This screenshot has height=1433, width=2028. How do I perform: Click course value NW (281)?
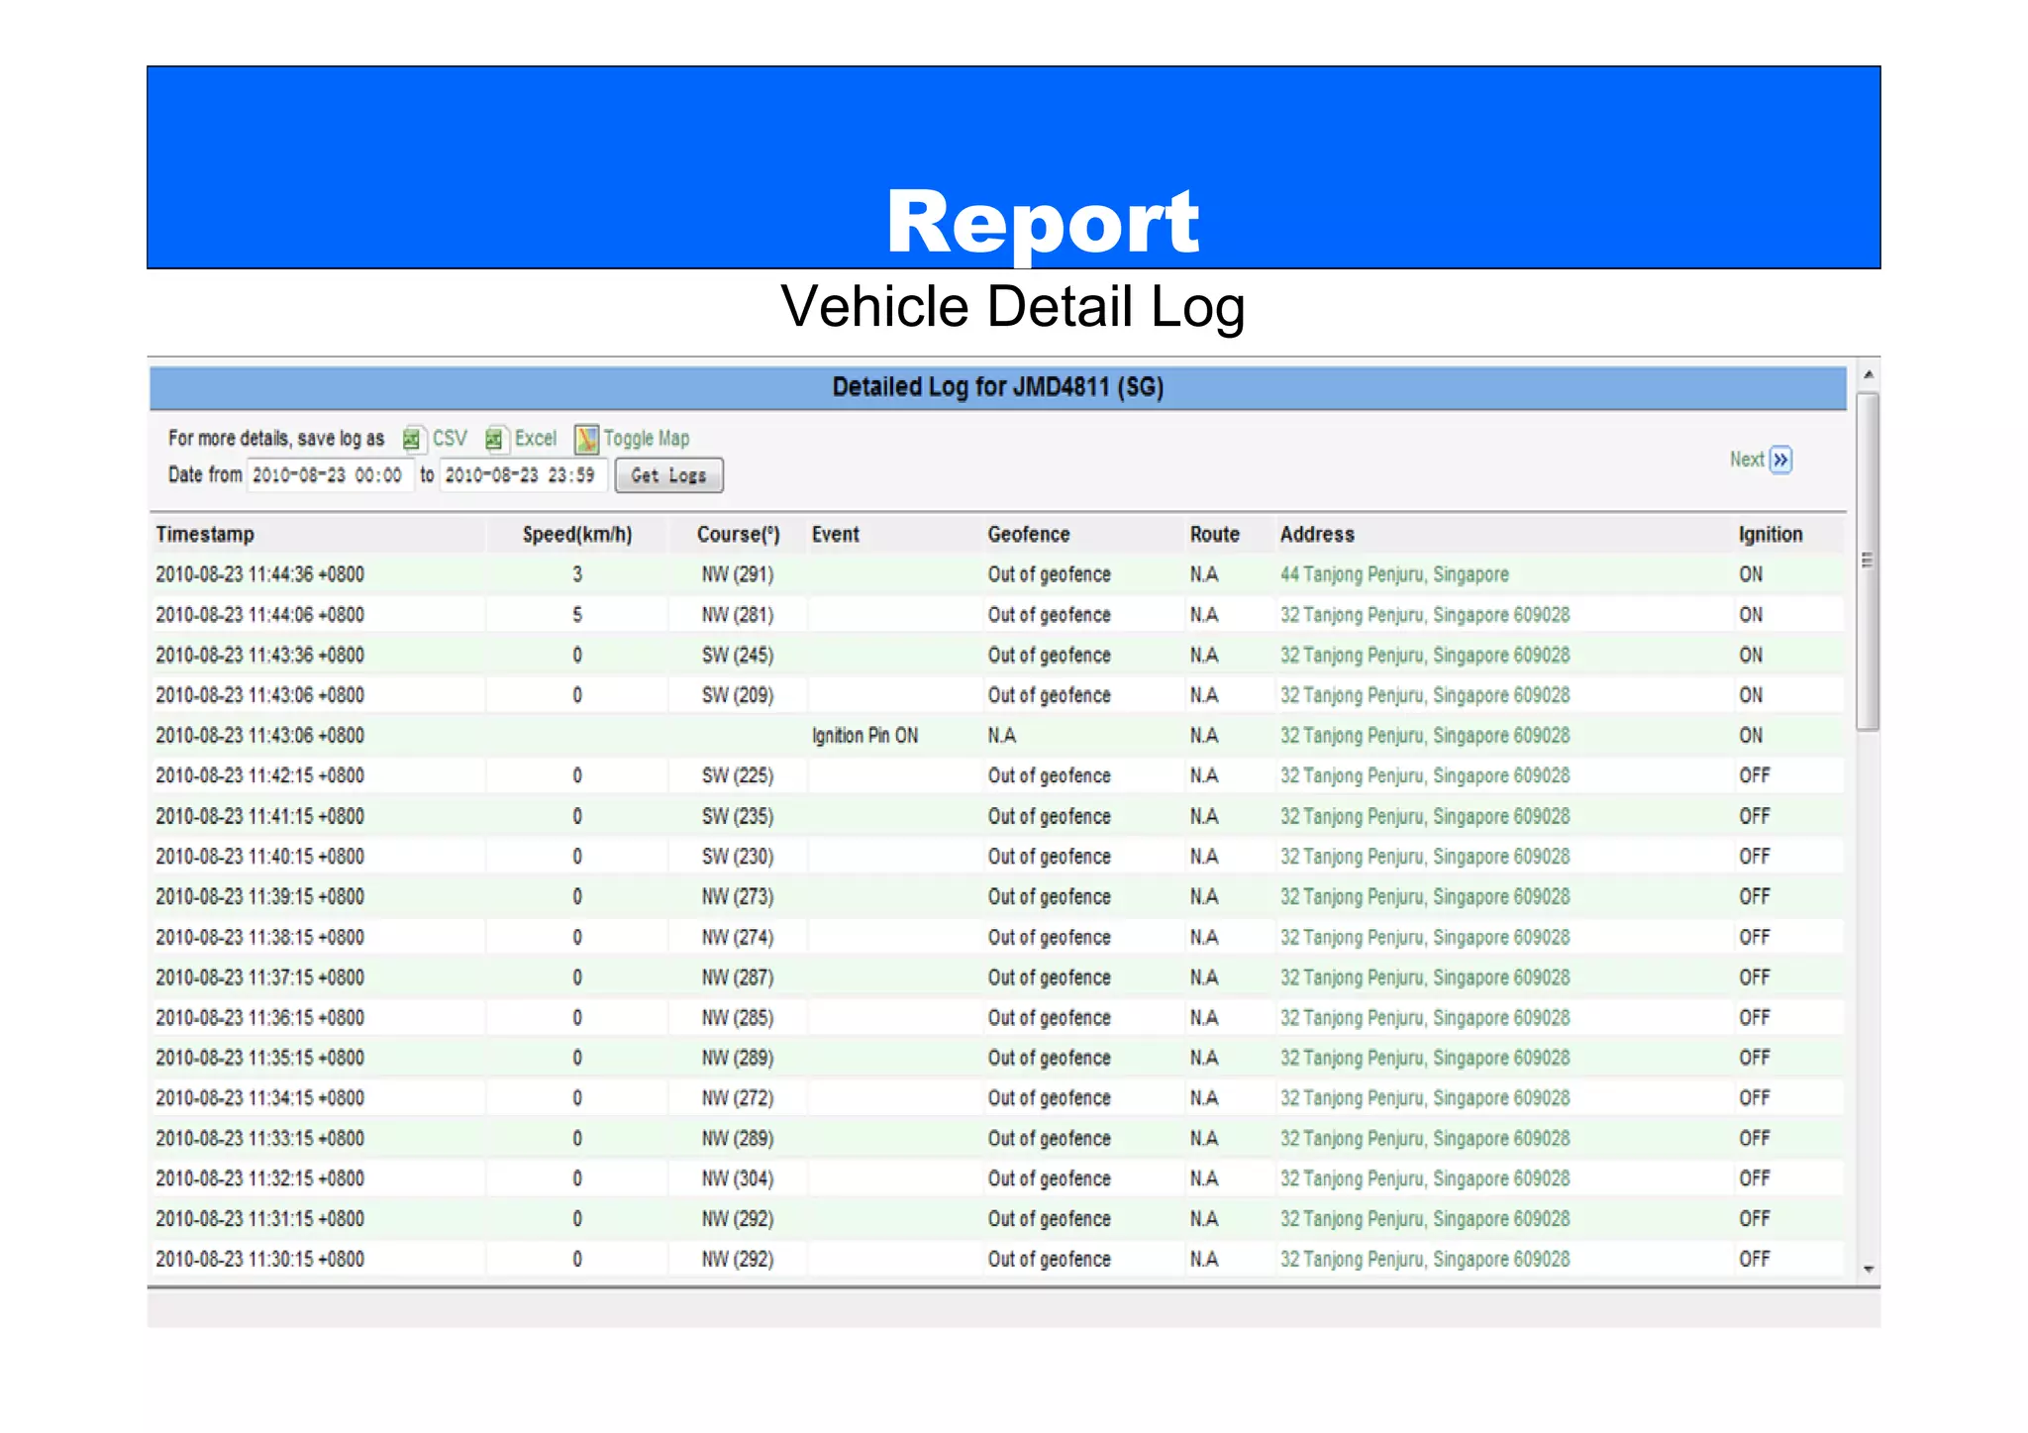pos(738,615)
